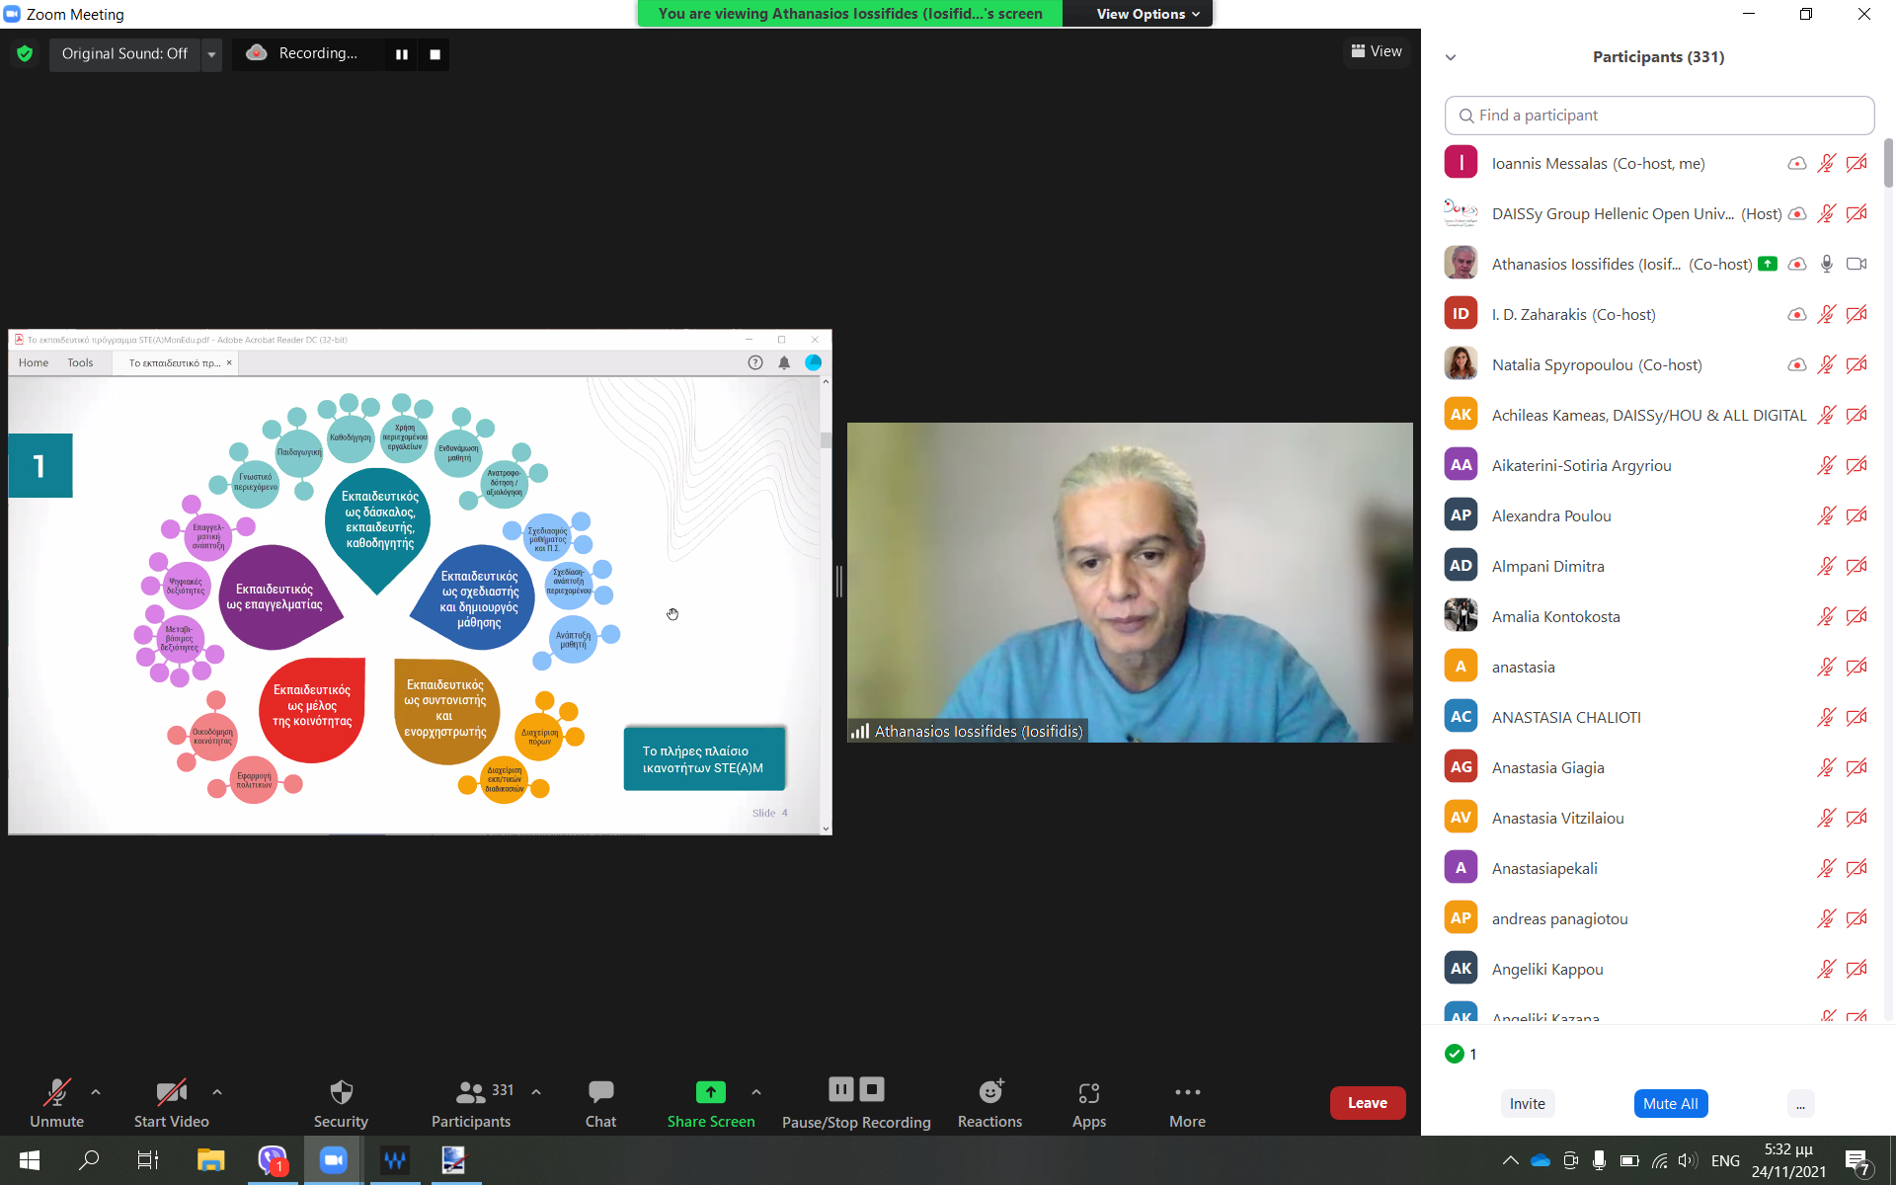Viewport: 1896px width, 1185px height.
Task: Expand audio options arrow beside Unmute
Action: coord(96,1092)
